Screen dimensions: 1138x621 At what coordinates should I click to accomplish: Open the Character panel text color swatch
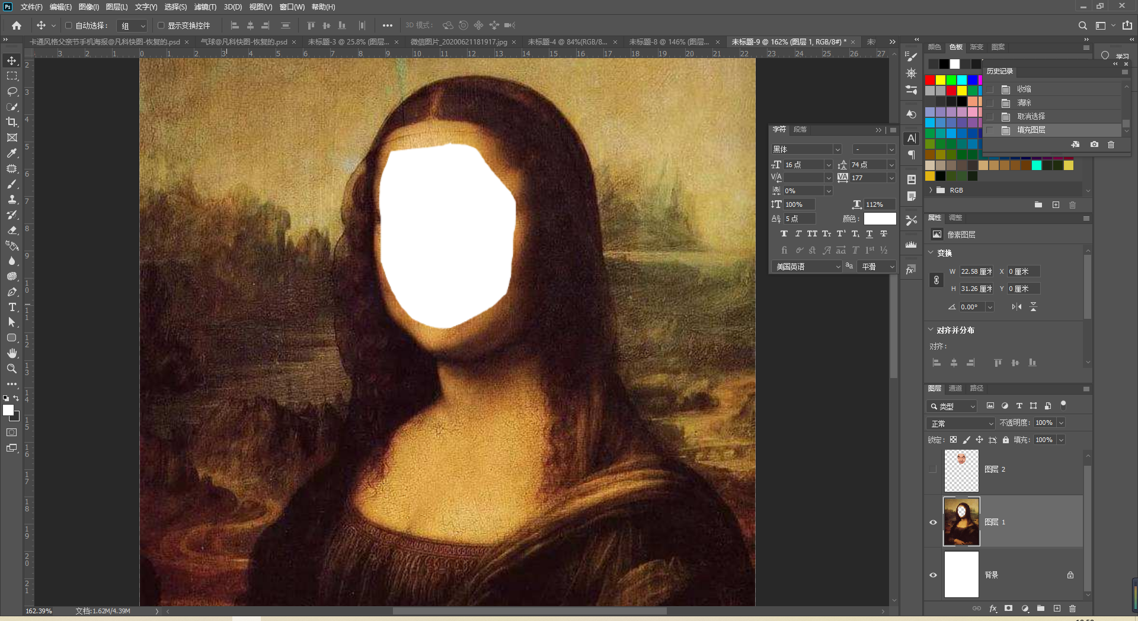(x=880, y=219)
